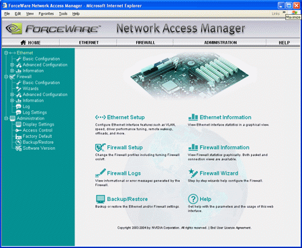Select Wizards under Firewall in the tree
Viewport: 302px width, 248px height.
pyautogui.click(x=30, y=89)
